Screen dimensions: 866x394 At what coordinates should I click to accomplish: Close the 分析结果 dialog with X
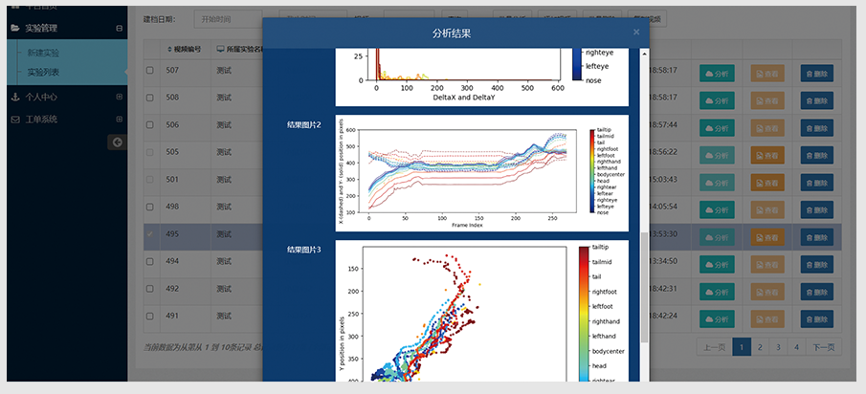(x=636, y=33)
